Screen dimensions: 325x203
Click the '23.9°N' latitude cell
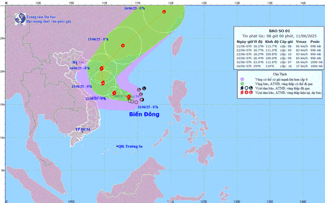click(x=259, y=62)
